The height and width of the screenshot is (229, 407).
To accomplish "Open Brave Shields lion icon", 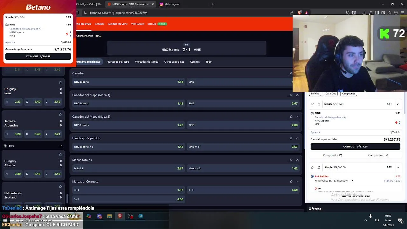I will [300, 13].
